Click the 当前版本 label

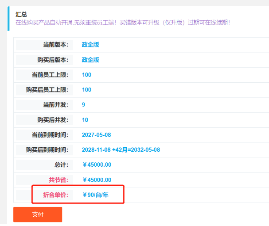click(x=55, y=45)
